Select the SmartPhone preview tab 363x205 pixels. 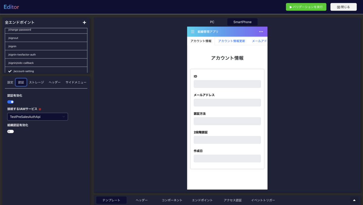point(242,22)
